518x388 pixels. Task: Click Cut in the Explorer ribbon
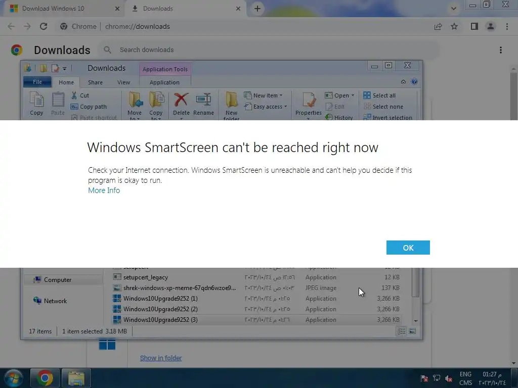click(80, 95)
